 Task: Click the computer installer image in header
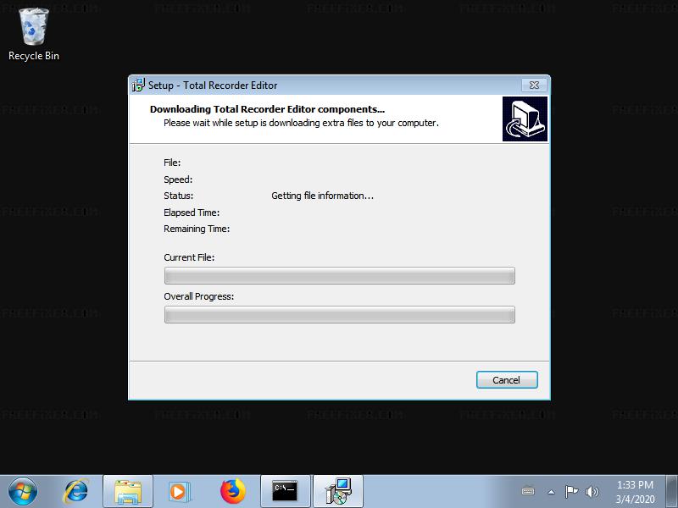[x=524, y=119]
